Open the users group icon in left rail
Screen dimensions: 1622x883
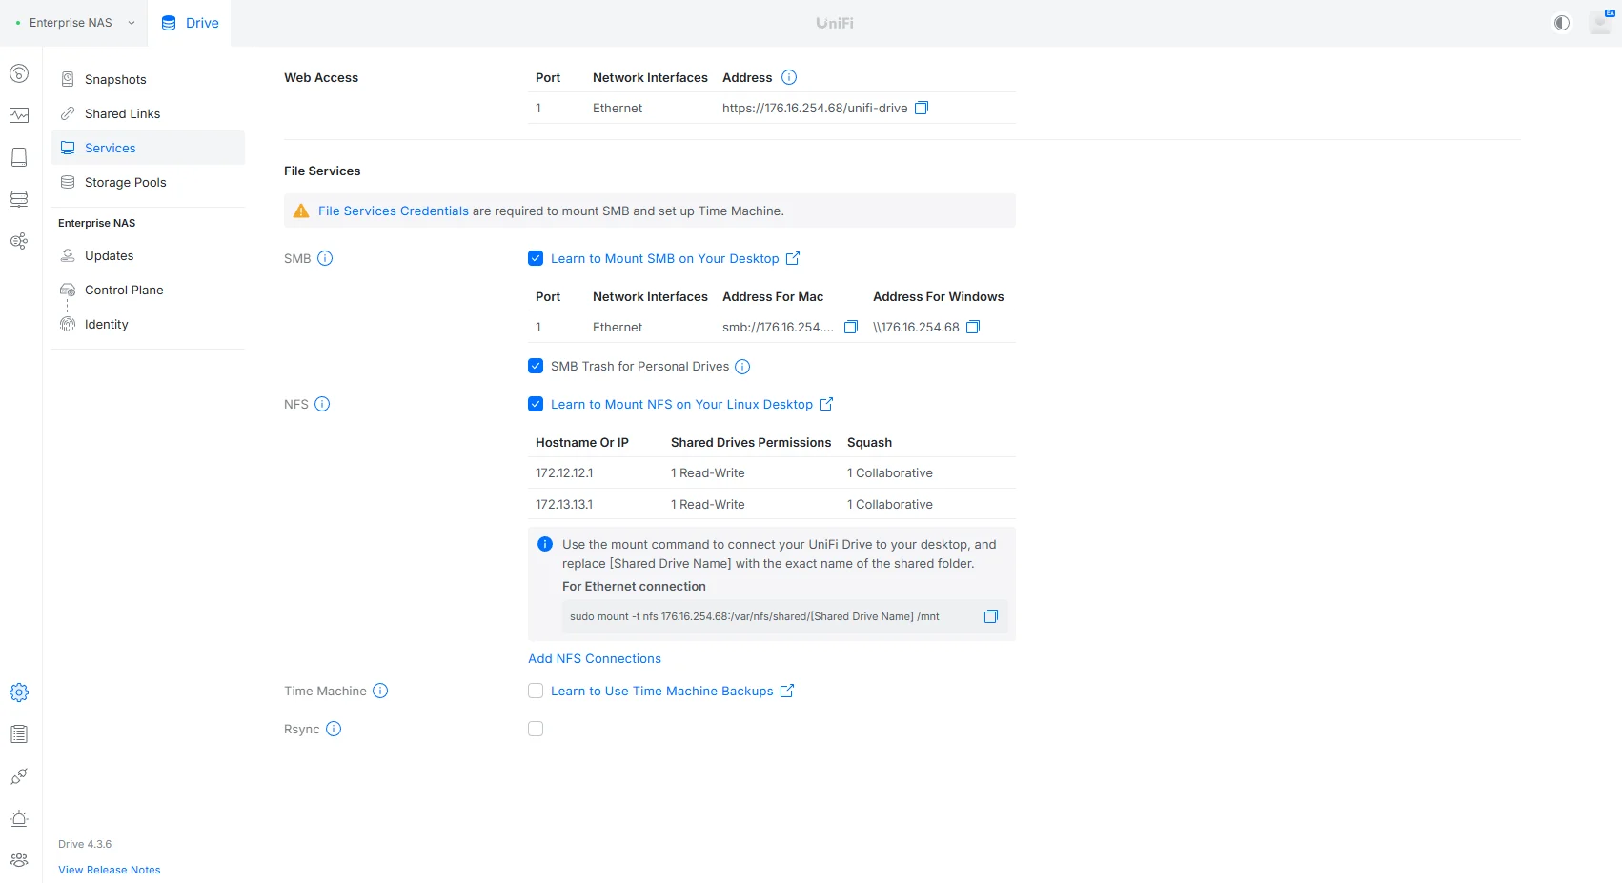pos(19,860)
